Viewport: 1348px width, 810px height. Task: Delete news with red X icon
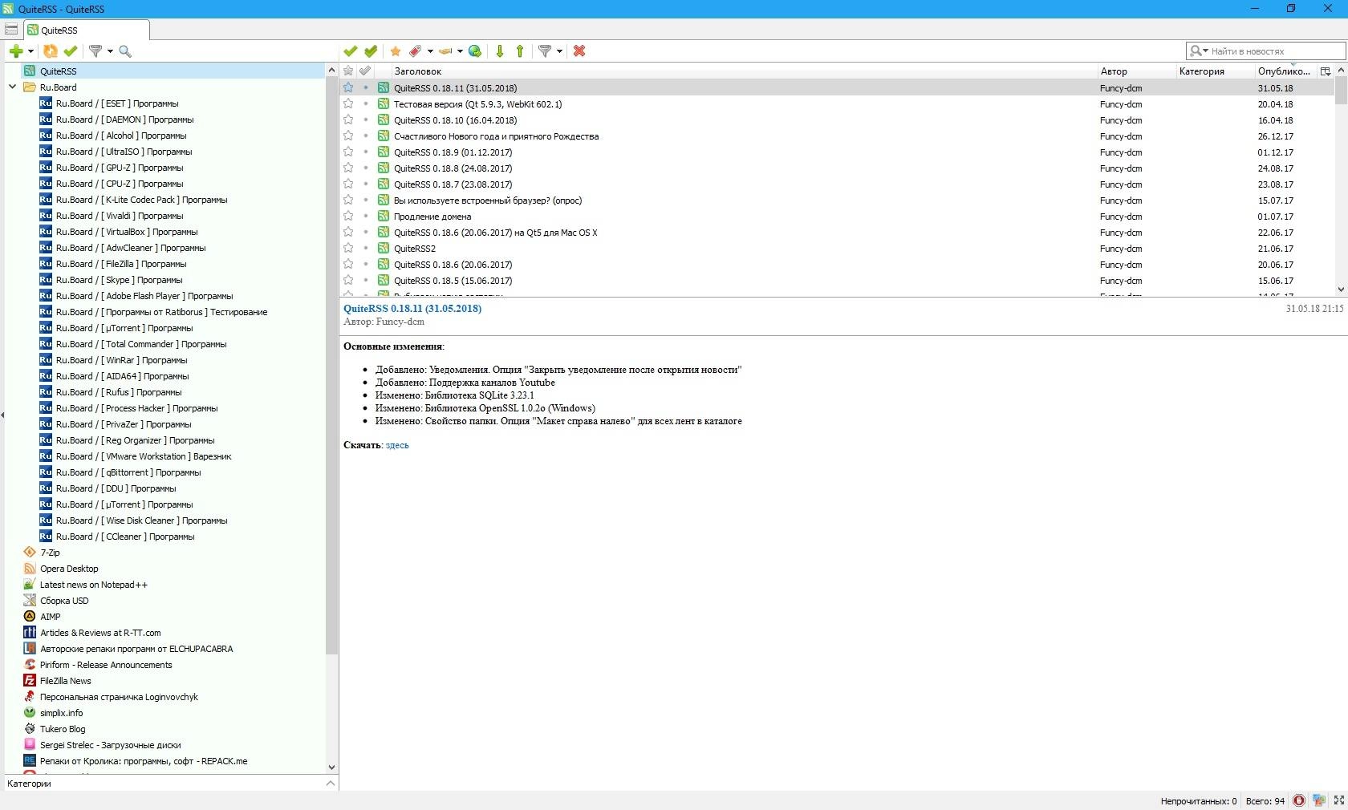click(x=579, y=51)
